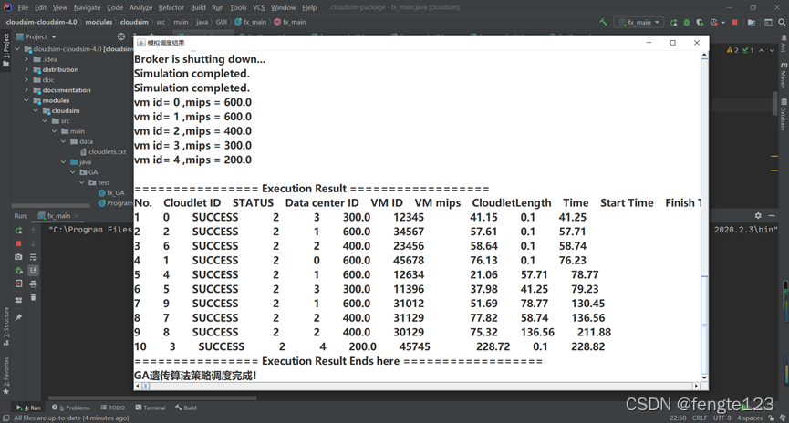Open the TODO tool window tab

click(113, 408)
